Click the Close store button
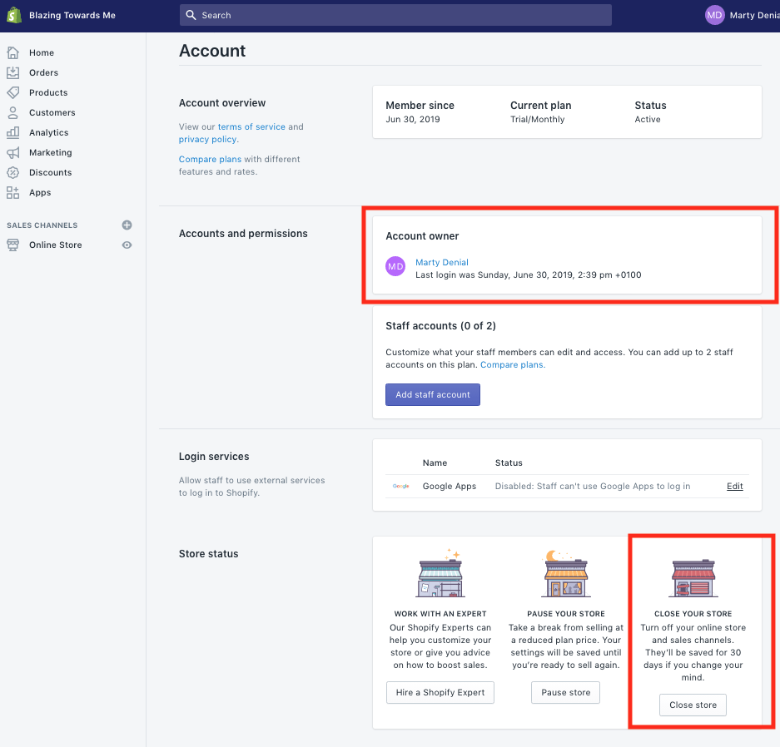Image resolution: width=780 pixels, height=747 pixels. tap(692, 705)
